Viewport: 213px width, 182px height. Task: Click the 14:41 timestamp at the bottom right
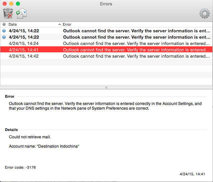click(192, 174)
